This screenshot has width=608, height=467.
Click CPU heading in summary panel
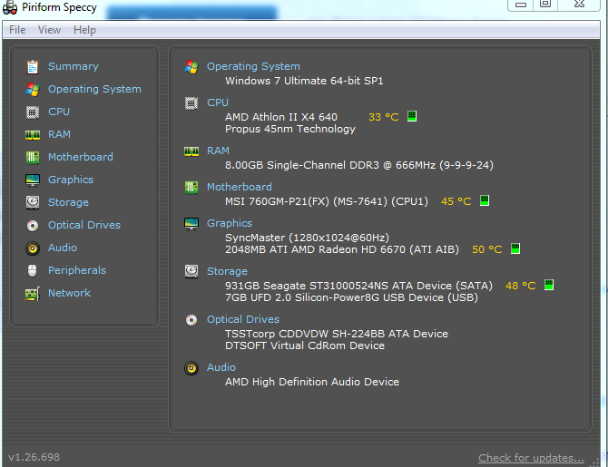click(x=218, y=103)
